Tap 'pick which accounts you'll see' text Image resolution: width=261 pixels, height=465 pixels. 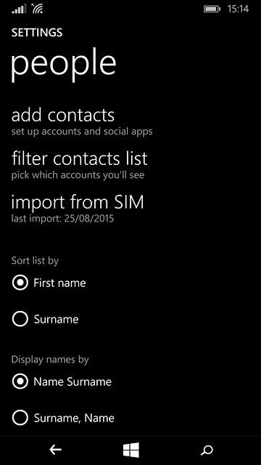click(78, 175)
